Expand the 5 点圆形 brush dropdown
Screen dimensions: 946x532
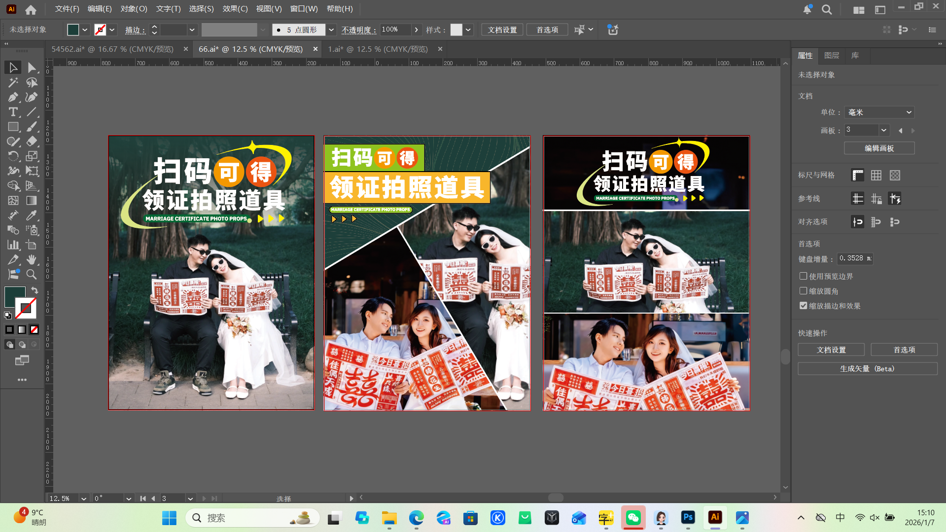click(x=331, y=30)
